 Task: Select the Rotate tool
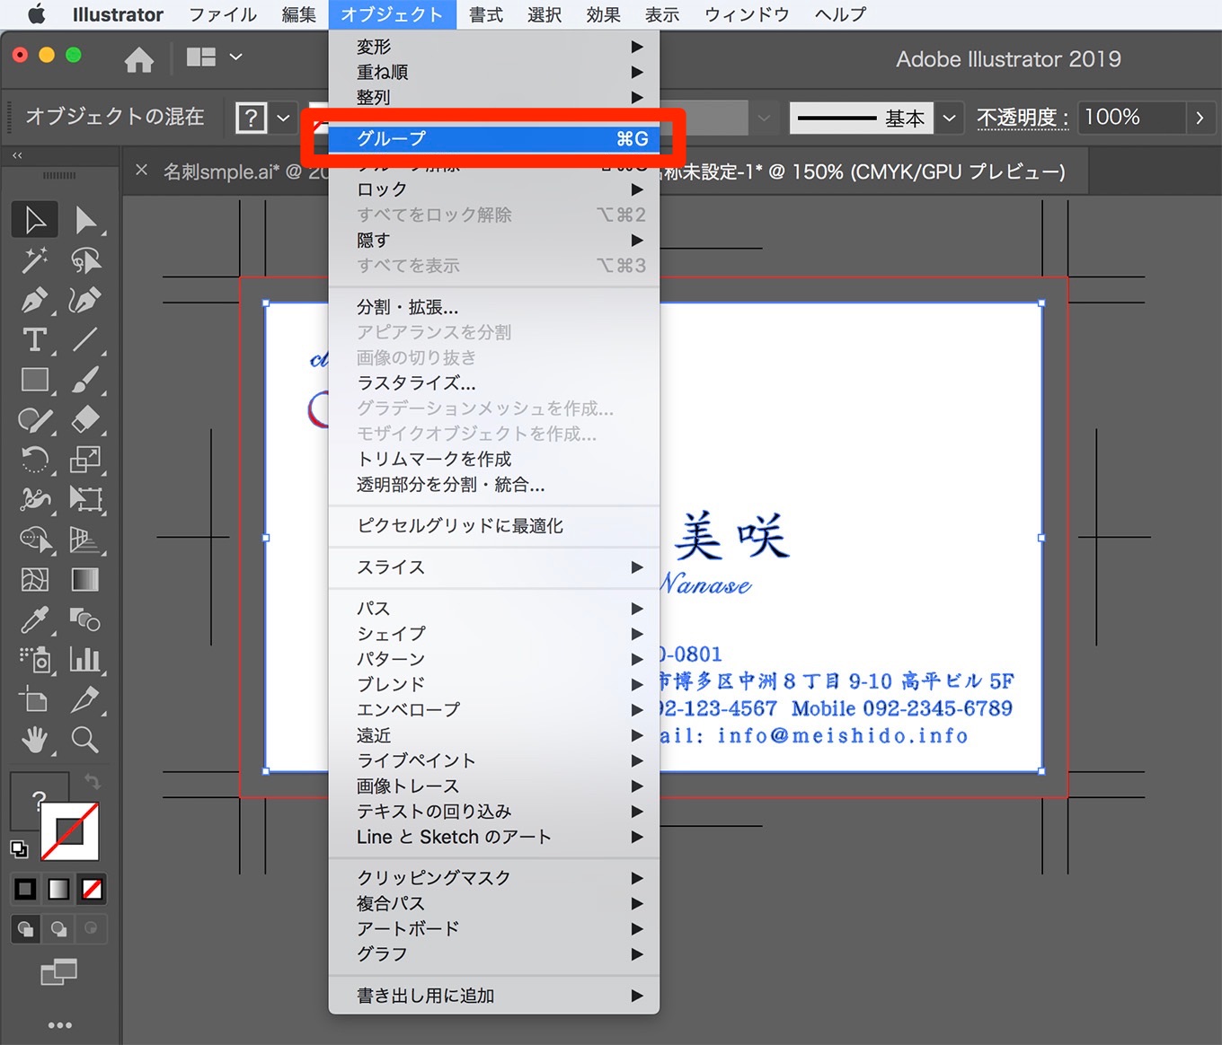coord(35,459)
